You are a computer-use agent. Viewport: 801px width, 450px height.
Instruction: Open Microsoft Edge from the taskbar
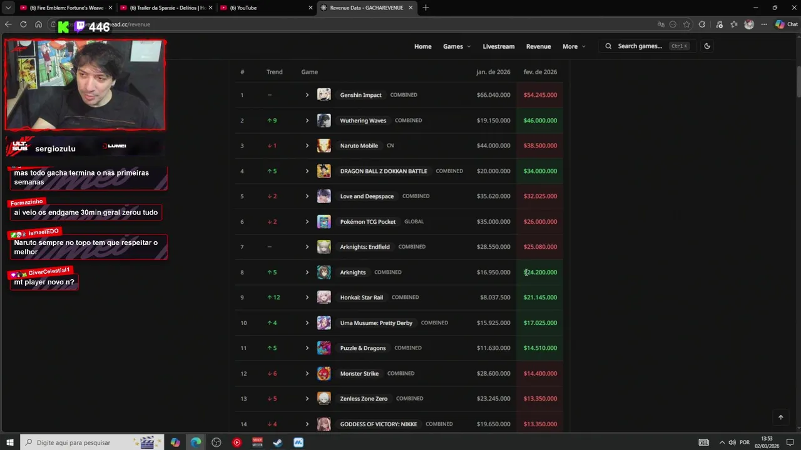tap(196, 442)
